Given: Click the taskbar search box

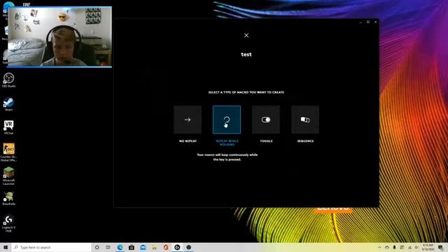Looking at the screenshot, I should click(51, 247).
